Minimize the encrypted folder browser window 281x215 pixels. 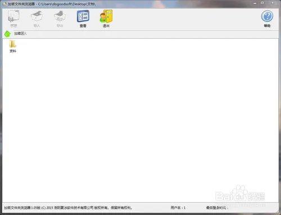(255, 3)
